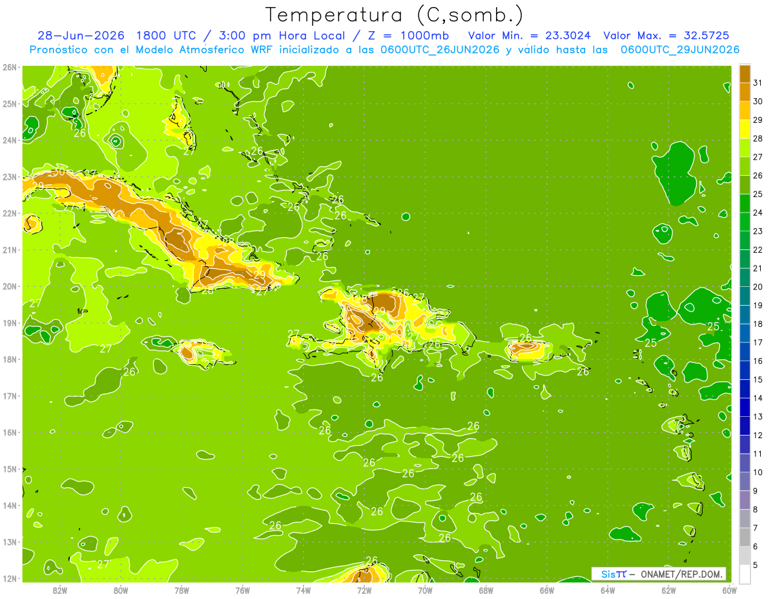This screenshot has height=599, width=775.
Task: Click the 68W longitude axis label
Action: point(486,589)
